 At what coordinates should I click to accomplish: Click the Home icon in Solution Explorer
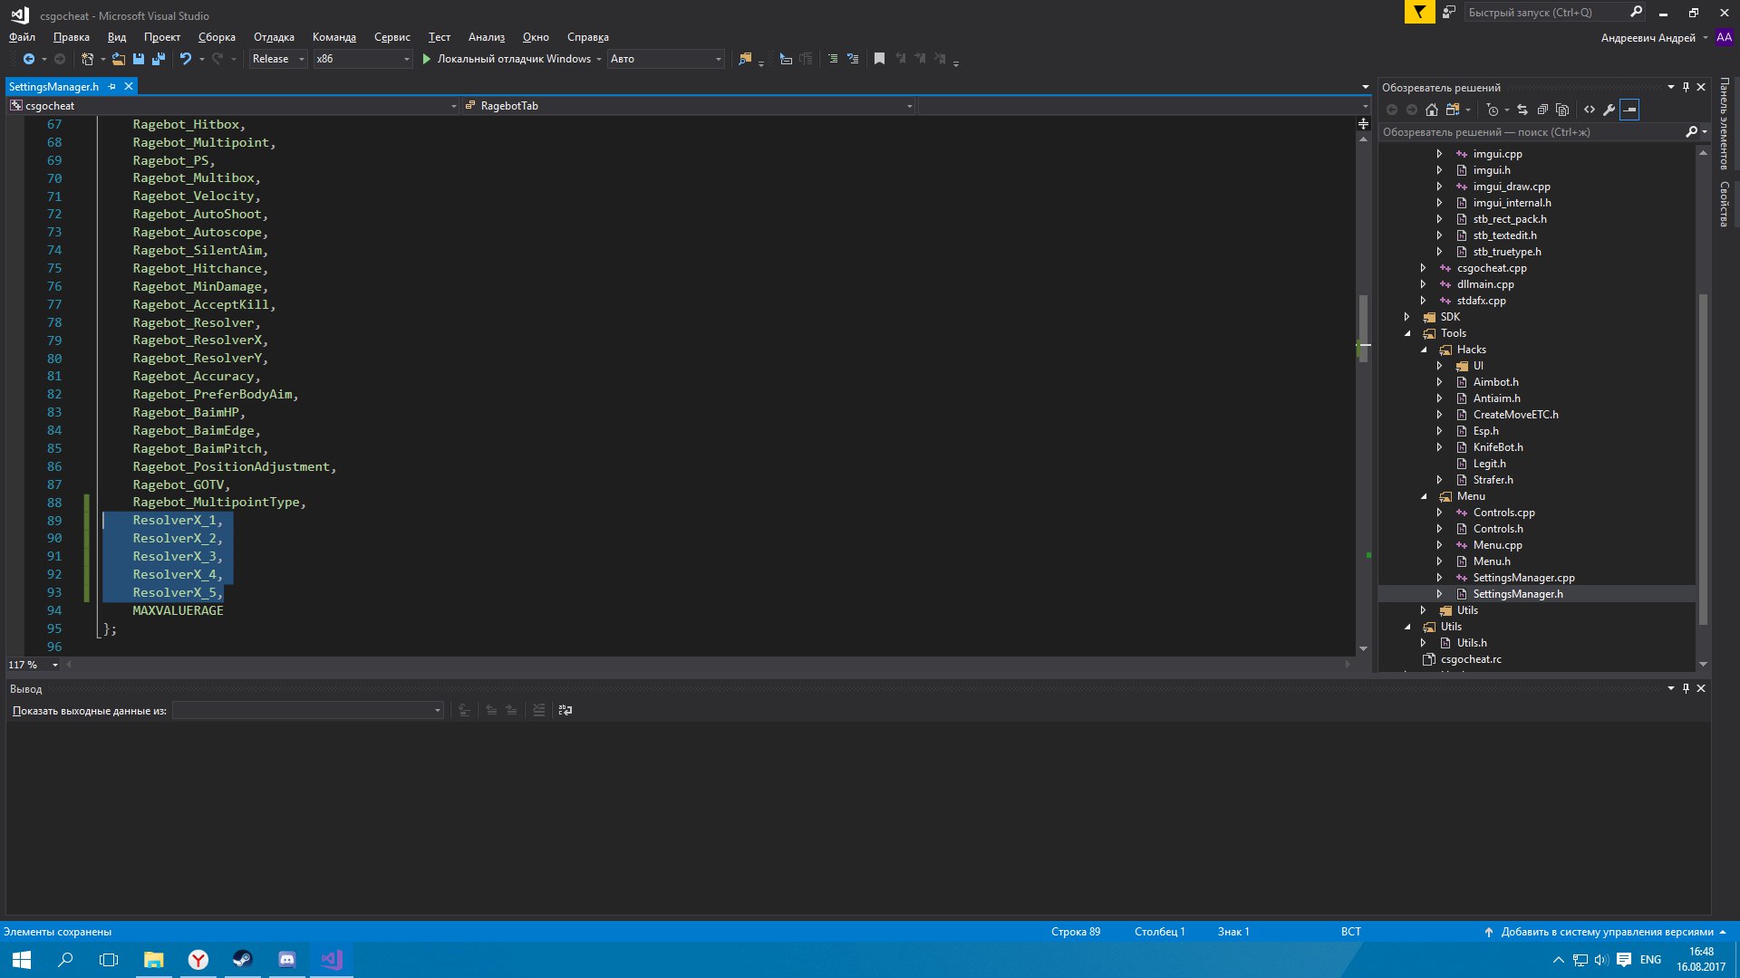pos(1432,110)
